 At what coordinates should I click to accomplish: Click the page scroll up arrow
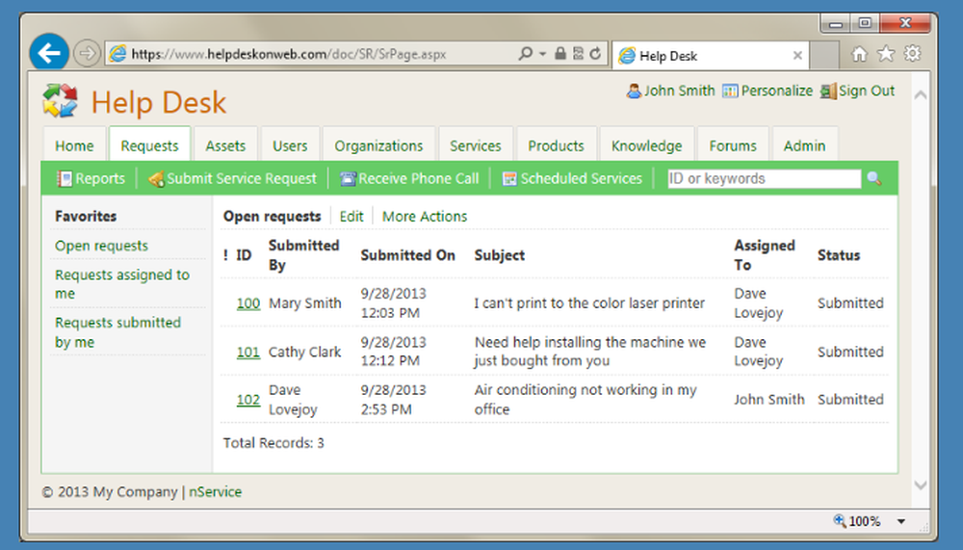coord(920,94)
